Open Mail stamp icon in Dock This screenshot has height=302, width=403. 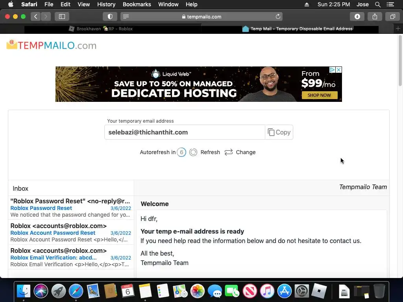tap(93, 291)
